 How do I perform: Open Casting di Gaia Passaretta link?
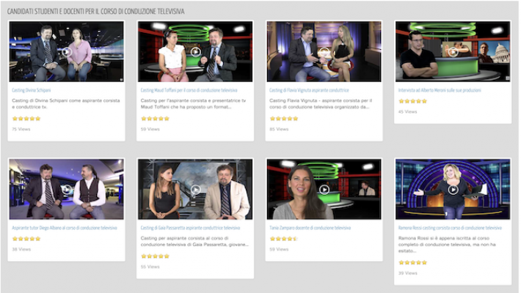pyautogui.click(x=190, y=228)
